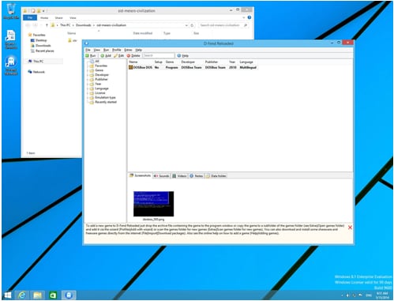Sort list by Setup column header
394x301 pixels.
click(x=159, y=62)
